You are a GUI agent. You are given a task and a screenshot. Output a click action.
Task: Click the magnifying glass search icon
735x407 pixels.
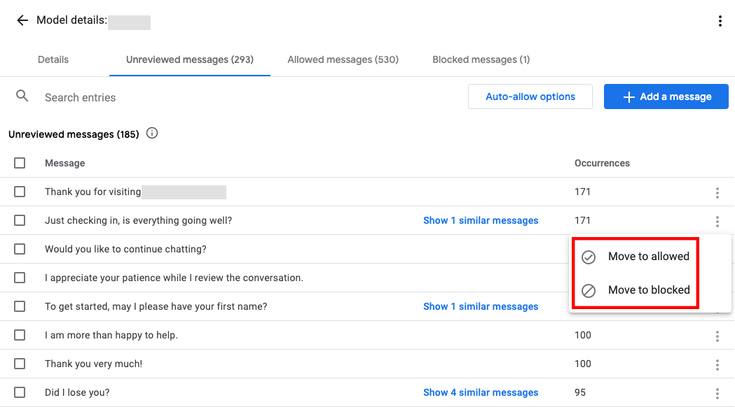[x=22, y=97]
